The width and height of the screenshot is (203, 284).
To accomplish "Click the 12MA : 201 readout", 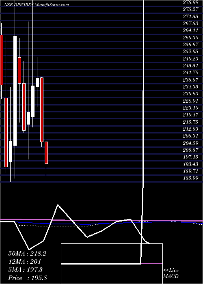I will (24, 262).
